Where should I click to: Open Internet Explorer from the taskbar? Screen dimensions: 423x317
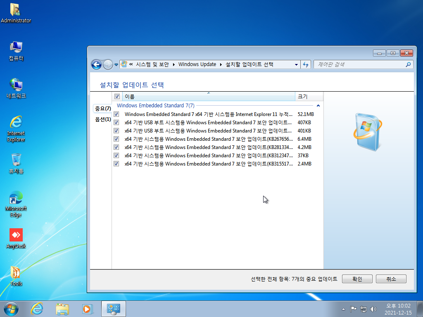37,309
